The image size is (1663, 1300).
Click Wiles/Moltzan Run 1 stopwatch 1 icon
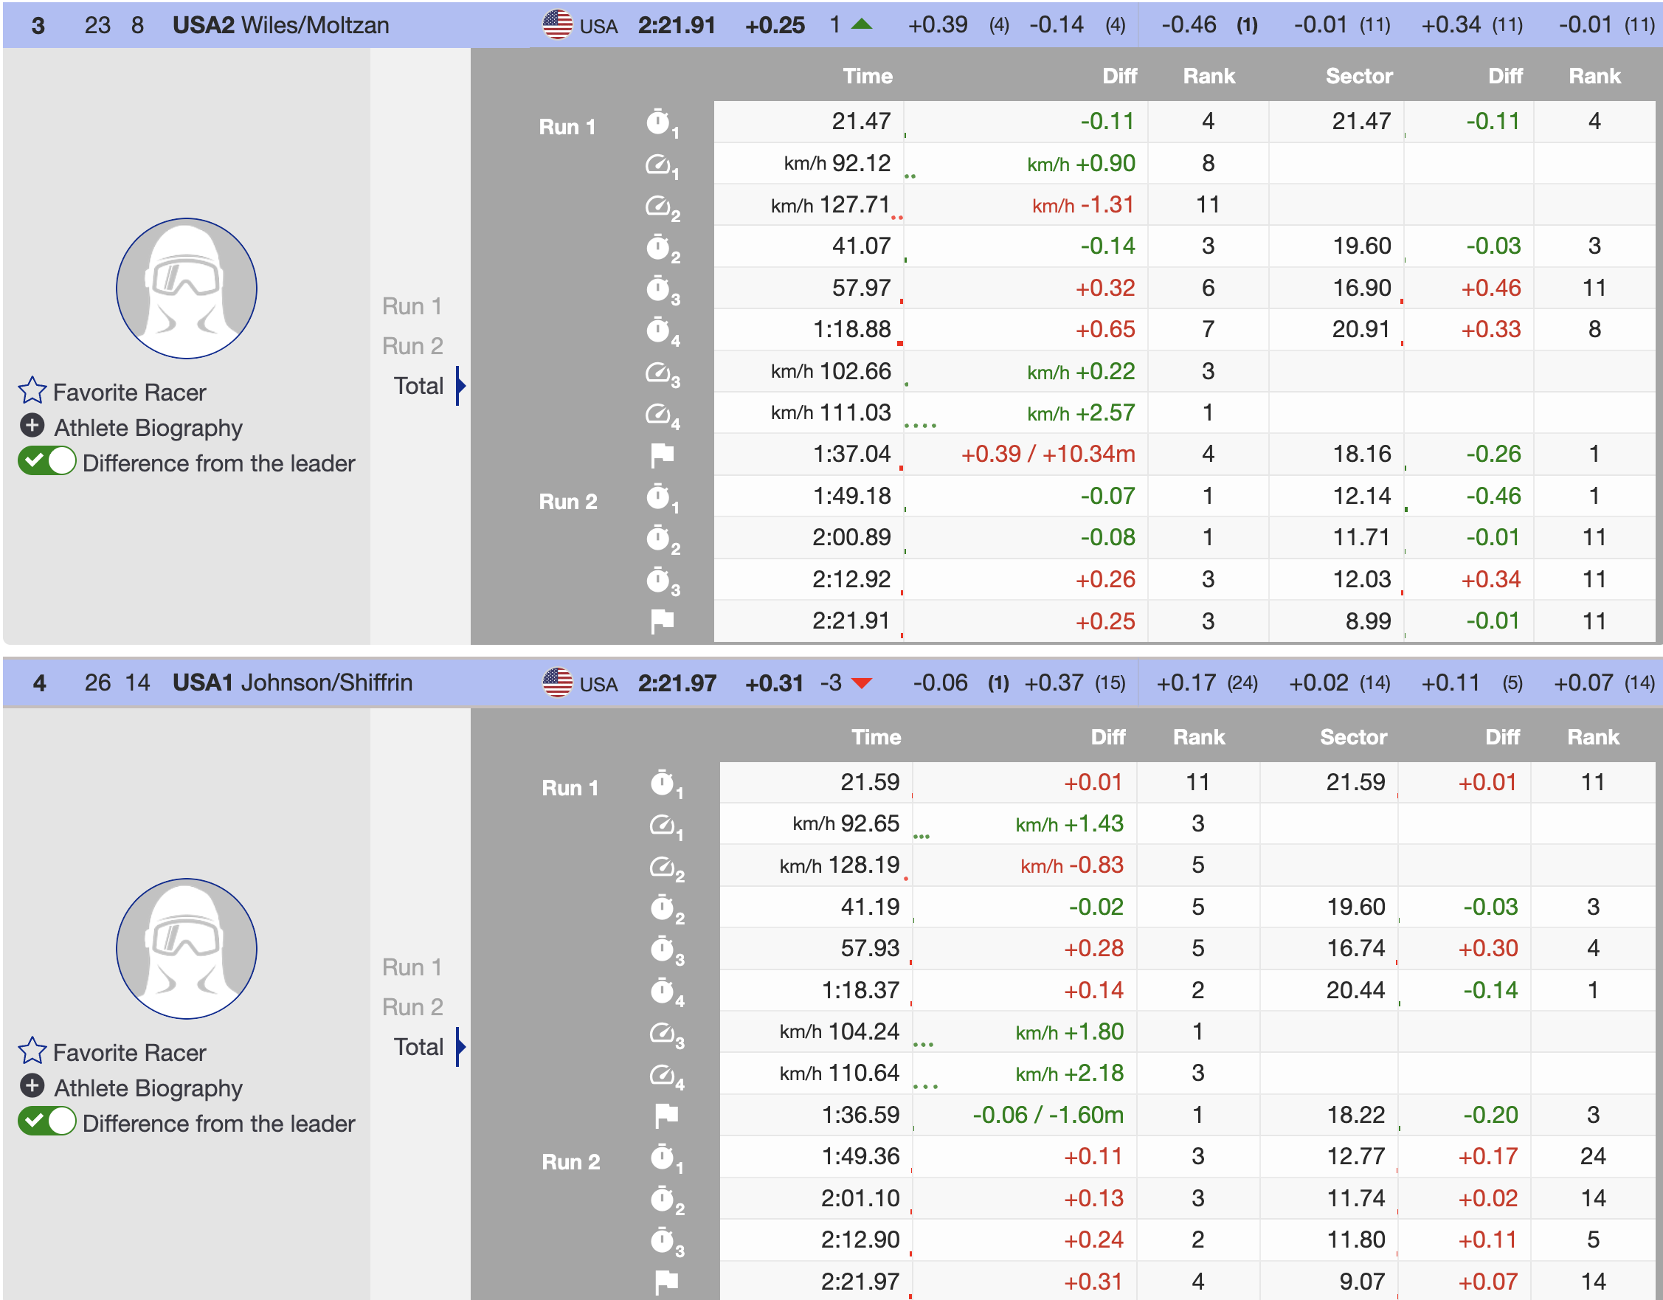[x=659, y=122]
